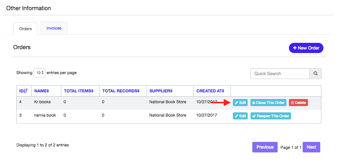Edit the Kr books order
Screen dimensions: 340x164
coord(240,103)
